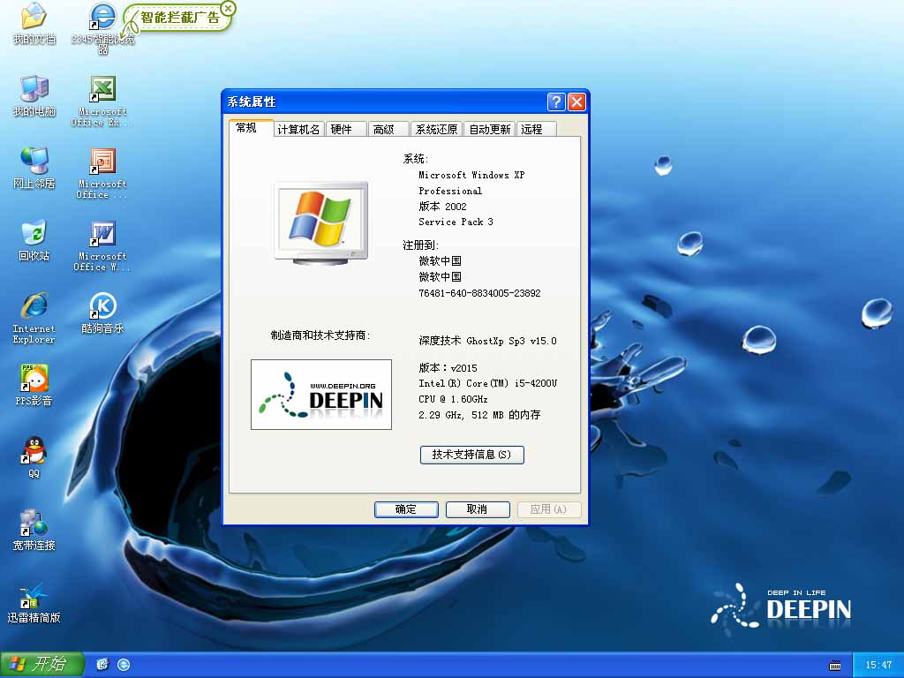Click the 2.29 GHz, 512 MB memory text
Viewport: 904px width, 678px height.
pyautogui.click(x=479, y=415)
